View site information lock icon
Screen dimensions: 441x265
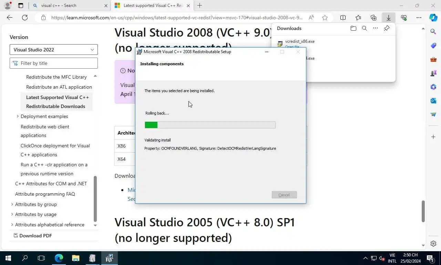coord(43,18)
